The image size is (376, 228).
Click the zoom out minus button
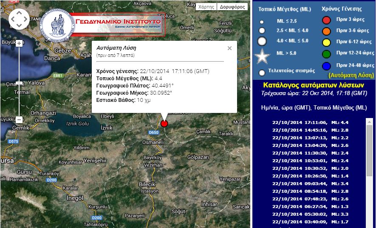(19, 119)
